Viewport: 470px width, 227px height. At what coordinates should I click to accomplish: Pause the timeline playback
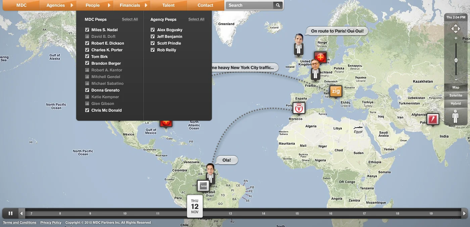pyautogui.click(x=10, y=213)
